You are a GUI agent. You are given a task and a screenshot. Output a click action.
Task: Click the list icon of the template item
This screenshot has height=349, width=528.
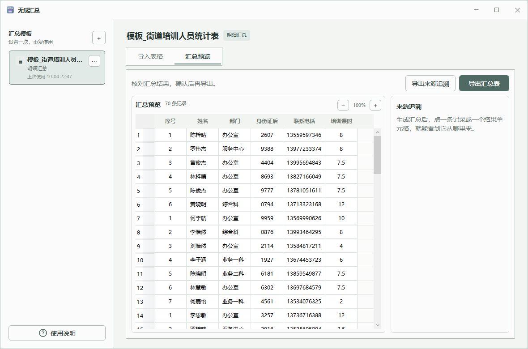click(21, 62)
